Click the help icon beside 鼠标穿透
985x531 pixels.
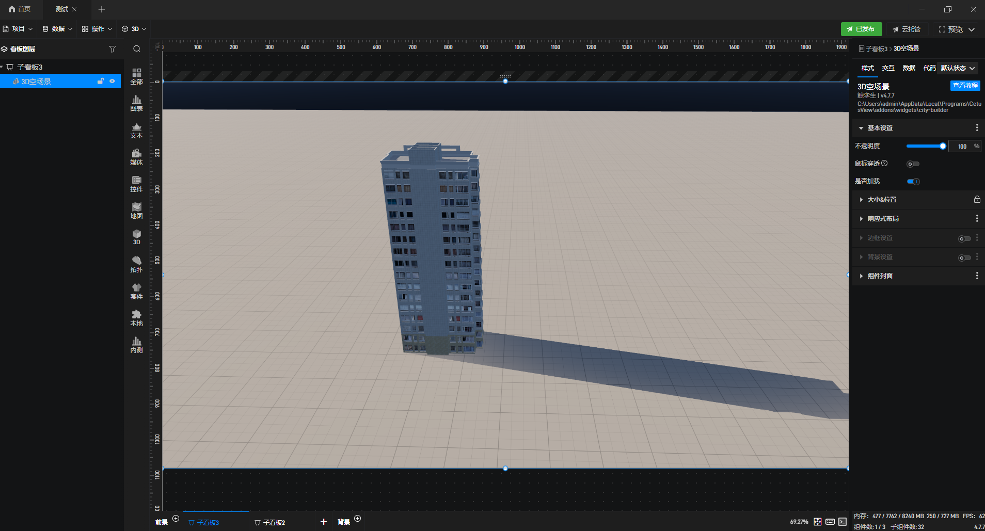[884, 163]
